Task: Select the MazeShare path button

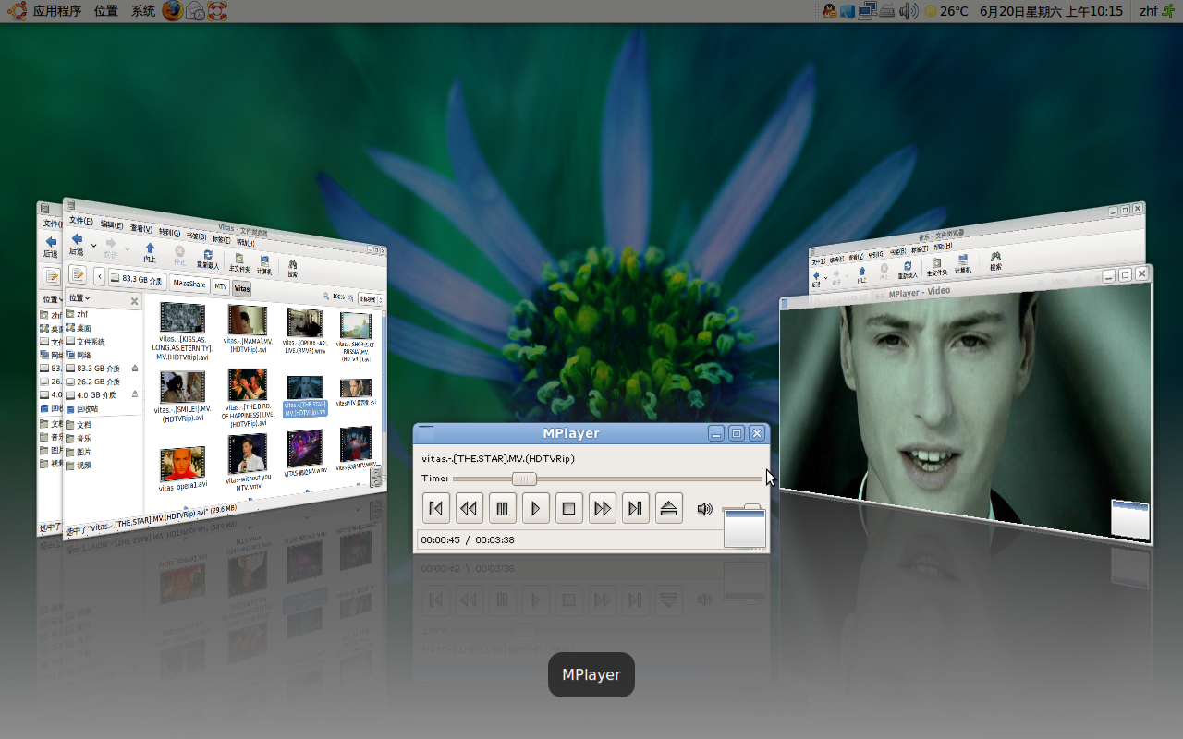Action: coord(189,284)
